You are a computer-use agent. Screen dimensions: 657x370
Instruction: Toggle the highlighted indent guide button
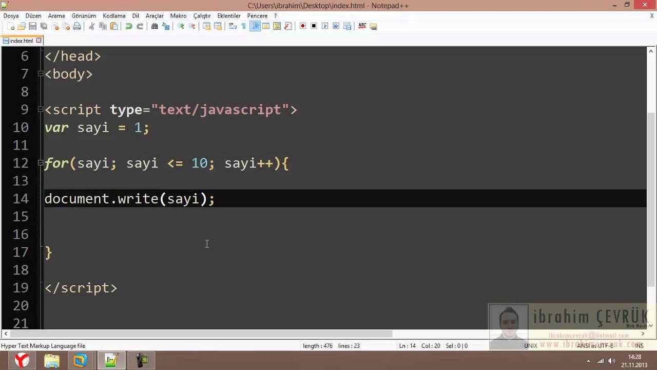255,26
